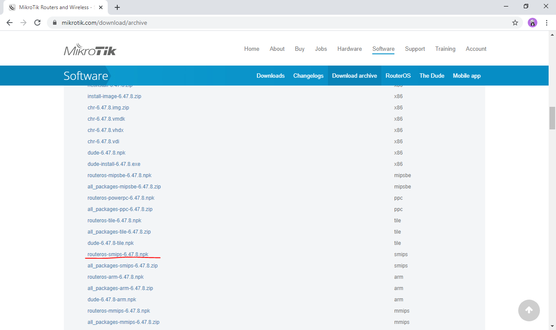Open a new tab with the plus button
The height and width of the screenshot is (330, 556).
pyautogui.click(x=117, y=7)
